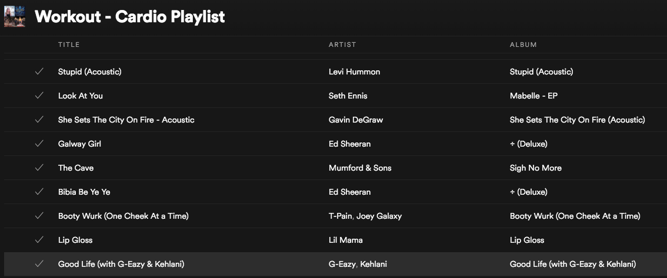This screenshot has height=278, width=667.
Task: Click the checkmark next to Lip Gloss
Action: (39, 240)
